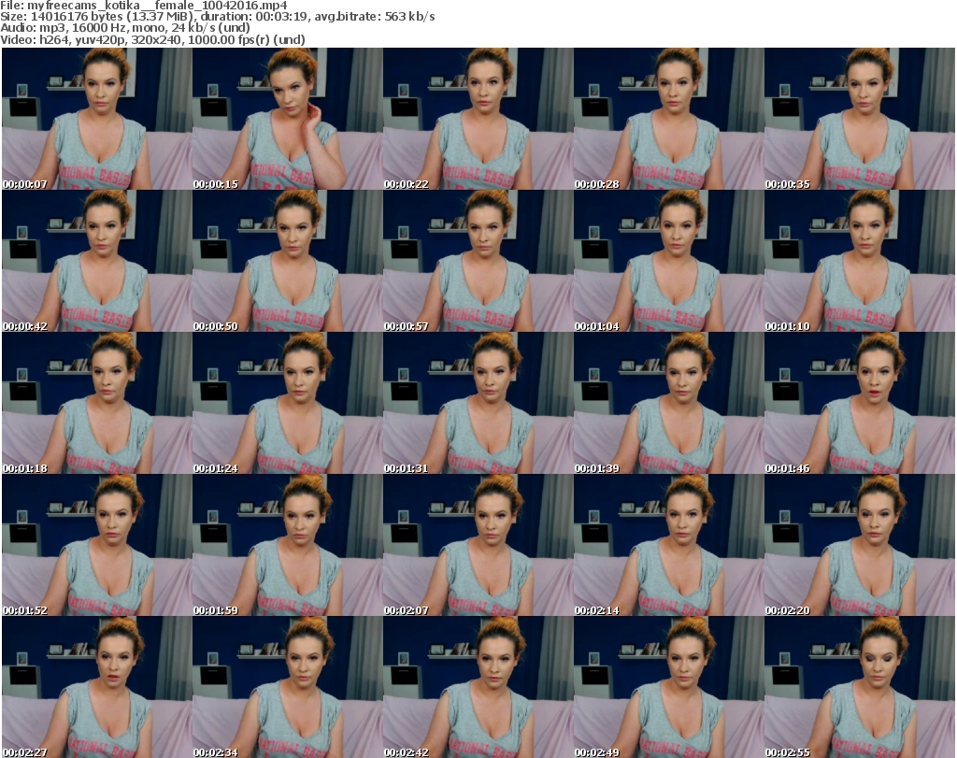Select the thumbnail timestamped 00:02:42

[x=478, y=687]
